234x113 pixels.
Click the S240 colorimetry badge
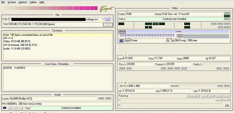click(227, 27)
